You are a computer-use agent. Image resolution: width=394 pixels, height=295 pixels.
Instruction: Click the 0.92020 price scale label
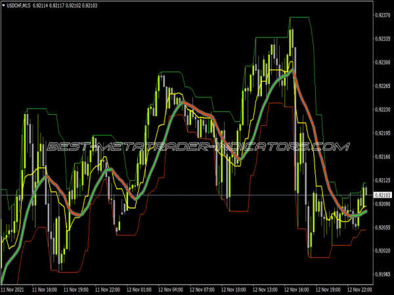point(383,251)
